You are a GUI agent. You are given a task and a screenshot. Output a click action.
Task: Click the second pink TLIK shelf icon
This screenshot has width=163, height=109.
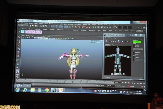(26, 32)
